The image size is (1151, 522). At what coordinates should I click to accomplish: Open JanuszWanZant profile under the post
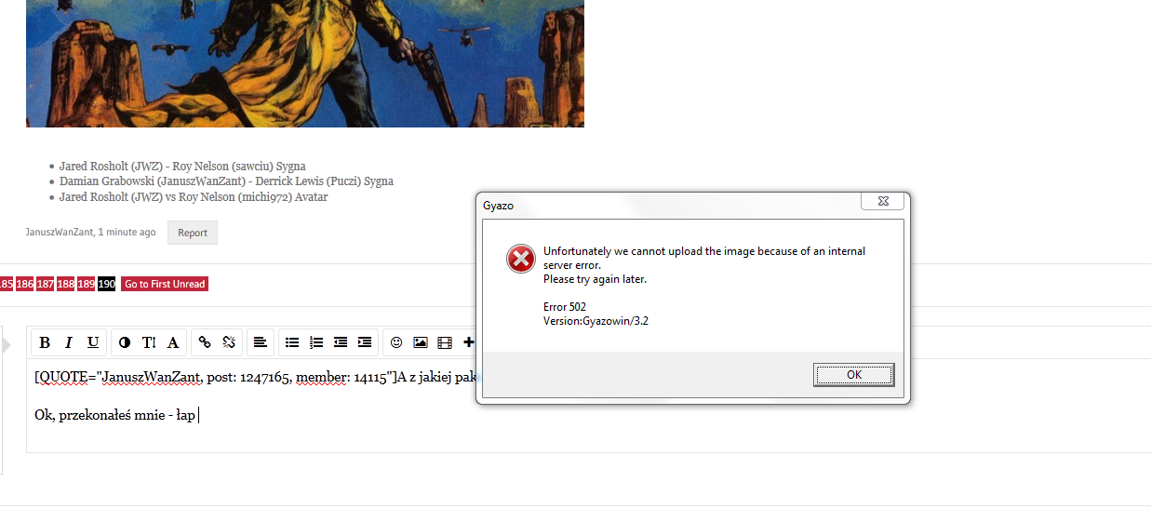pos(60,233)
